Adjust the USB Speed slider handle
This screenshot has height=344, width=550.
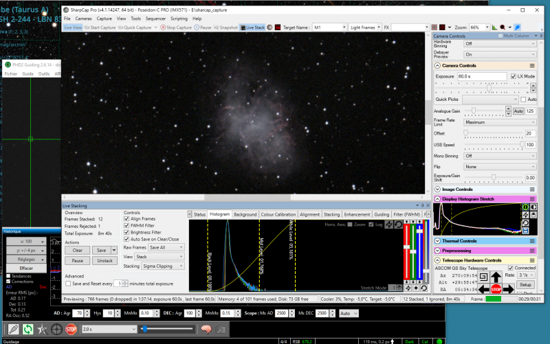(522, 144)
